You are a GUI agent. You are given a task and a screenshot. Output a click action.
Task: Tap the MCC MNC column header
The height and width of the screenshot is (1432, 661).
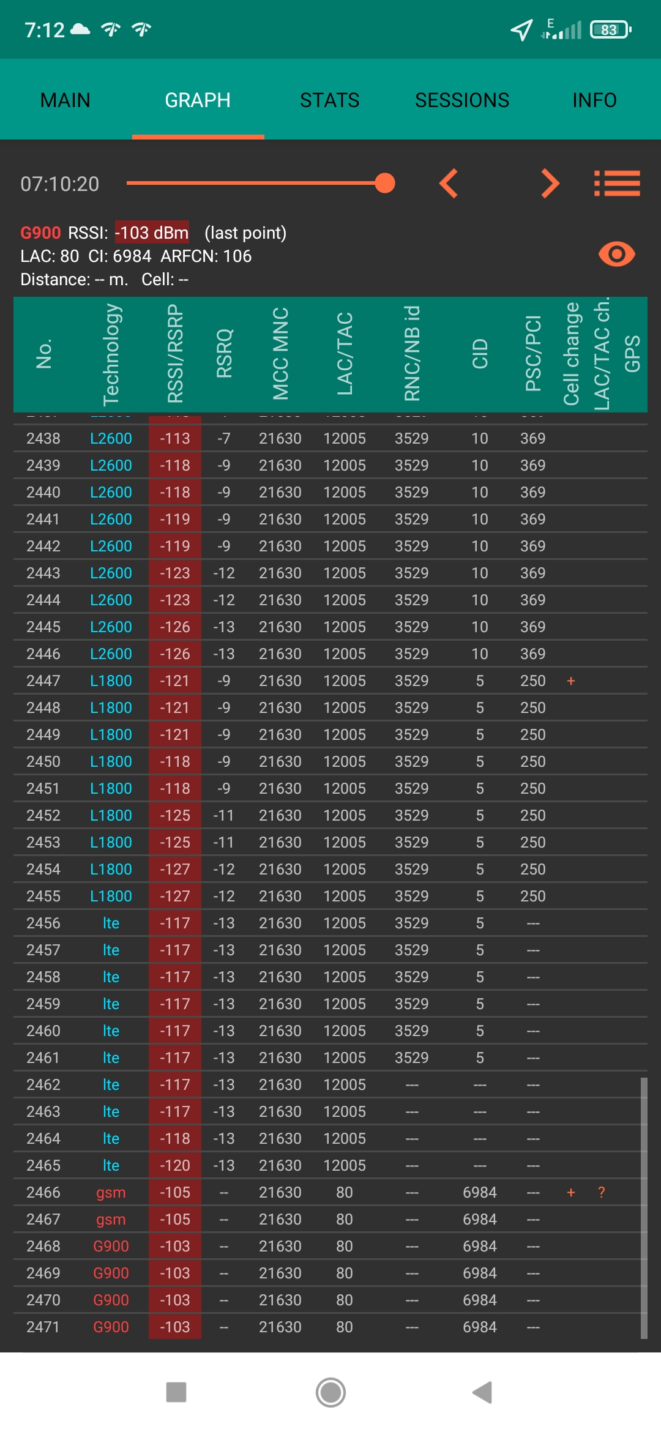coord(280,354)
